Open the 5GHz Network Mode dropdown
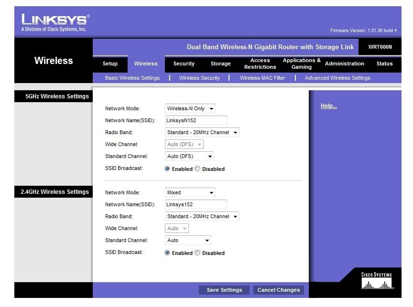 coord(190,108)
